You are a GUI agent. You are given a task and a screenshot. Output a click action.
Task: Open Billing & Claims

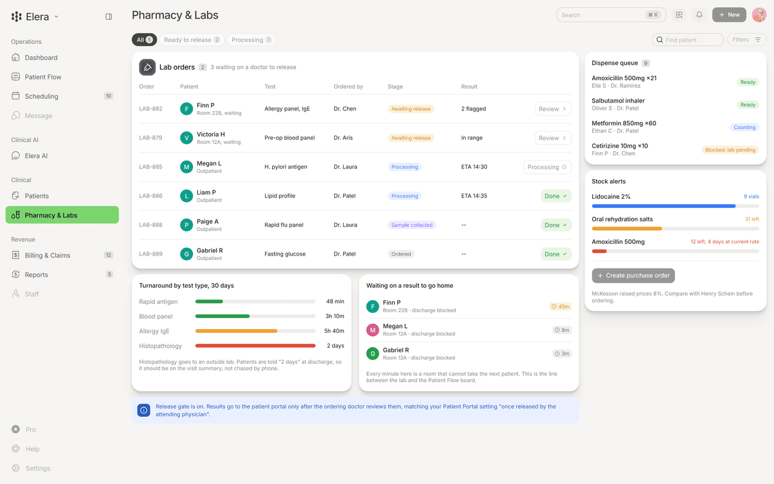(62, 255)
